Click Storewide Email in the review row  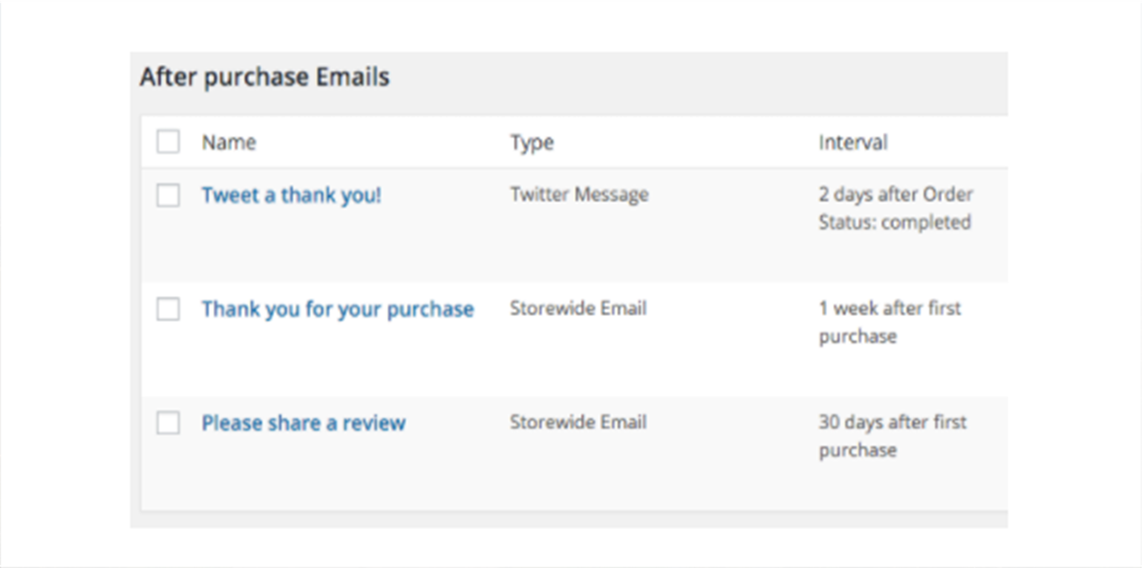(578, 422)
